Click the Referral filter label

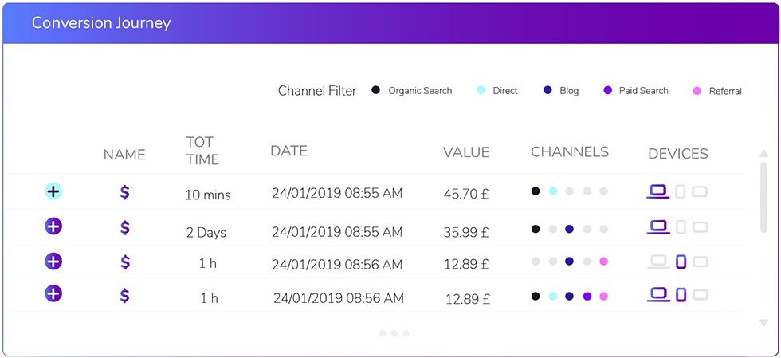tap(725, 91)
